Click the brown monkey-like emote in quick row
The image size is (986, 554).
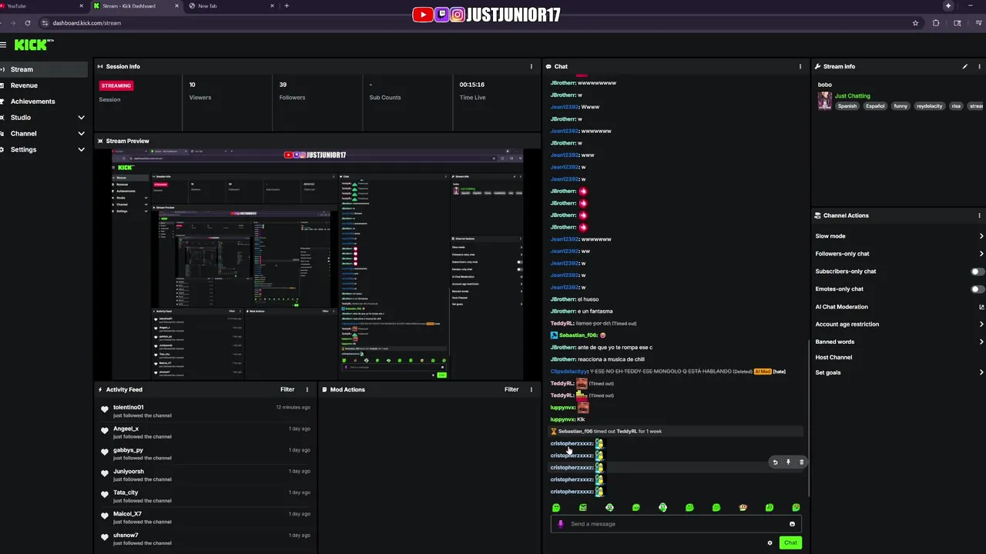click(743, 508)
